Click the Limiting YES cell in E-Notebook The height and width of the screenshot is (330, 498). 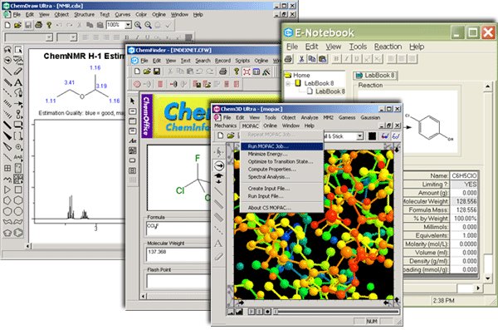point(464,185)
